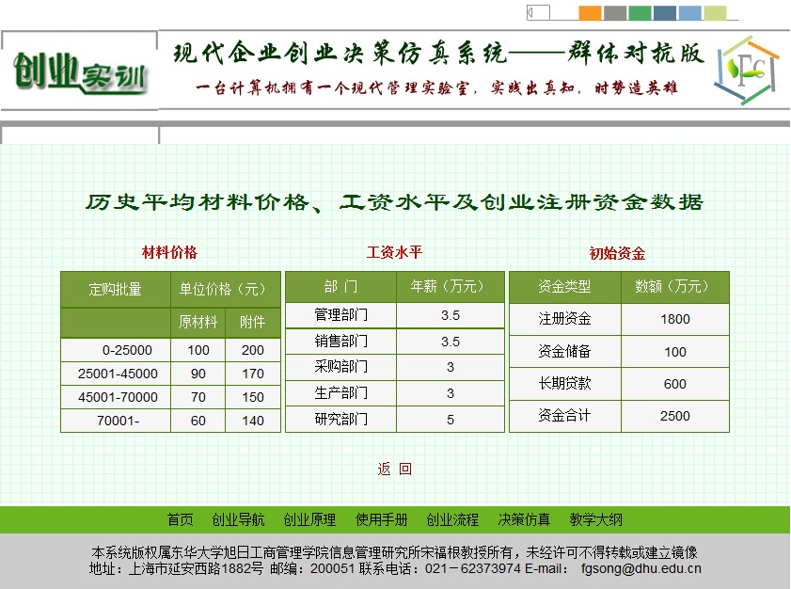Image resolution: width=791 pixels, height=589 pixels.
Task: Click the fgsong@dhu.edu.cn email address
Action: click(641, 568)
